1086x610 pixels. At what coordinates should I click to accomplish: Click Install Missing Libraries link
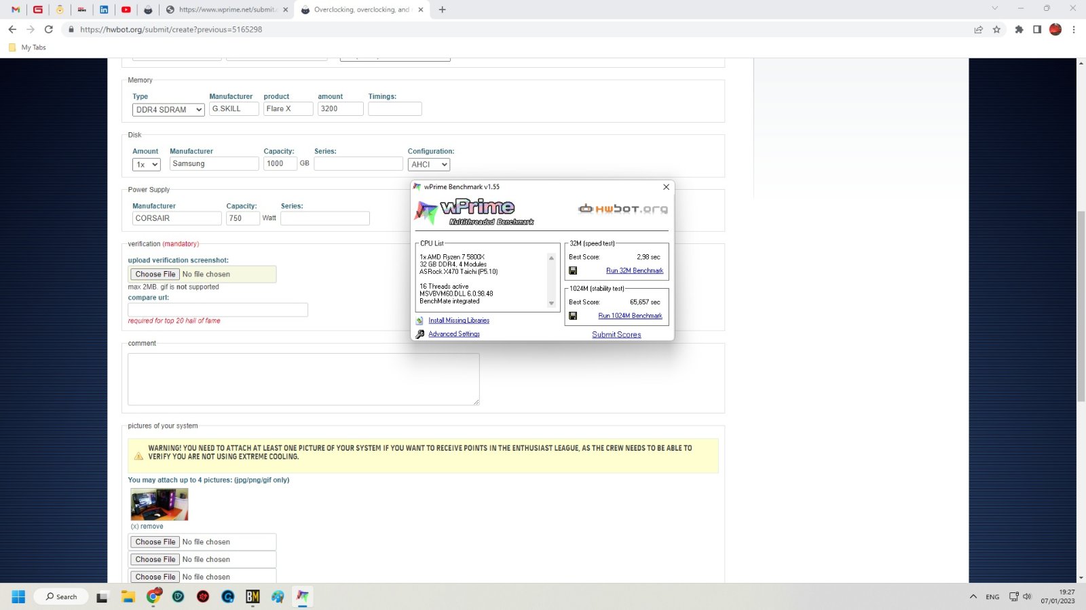click(x=459, y=321)
